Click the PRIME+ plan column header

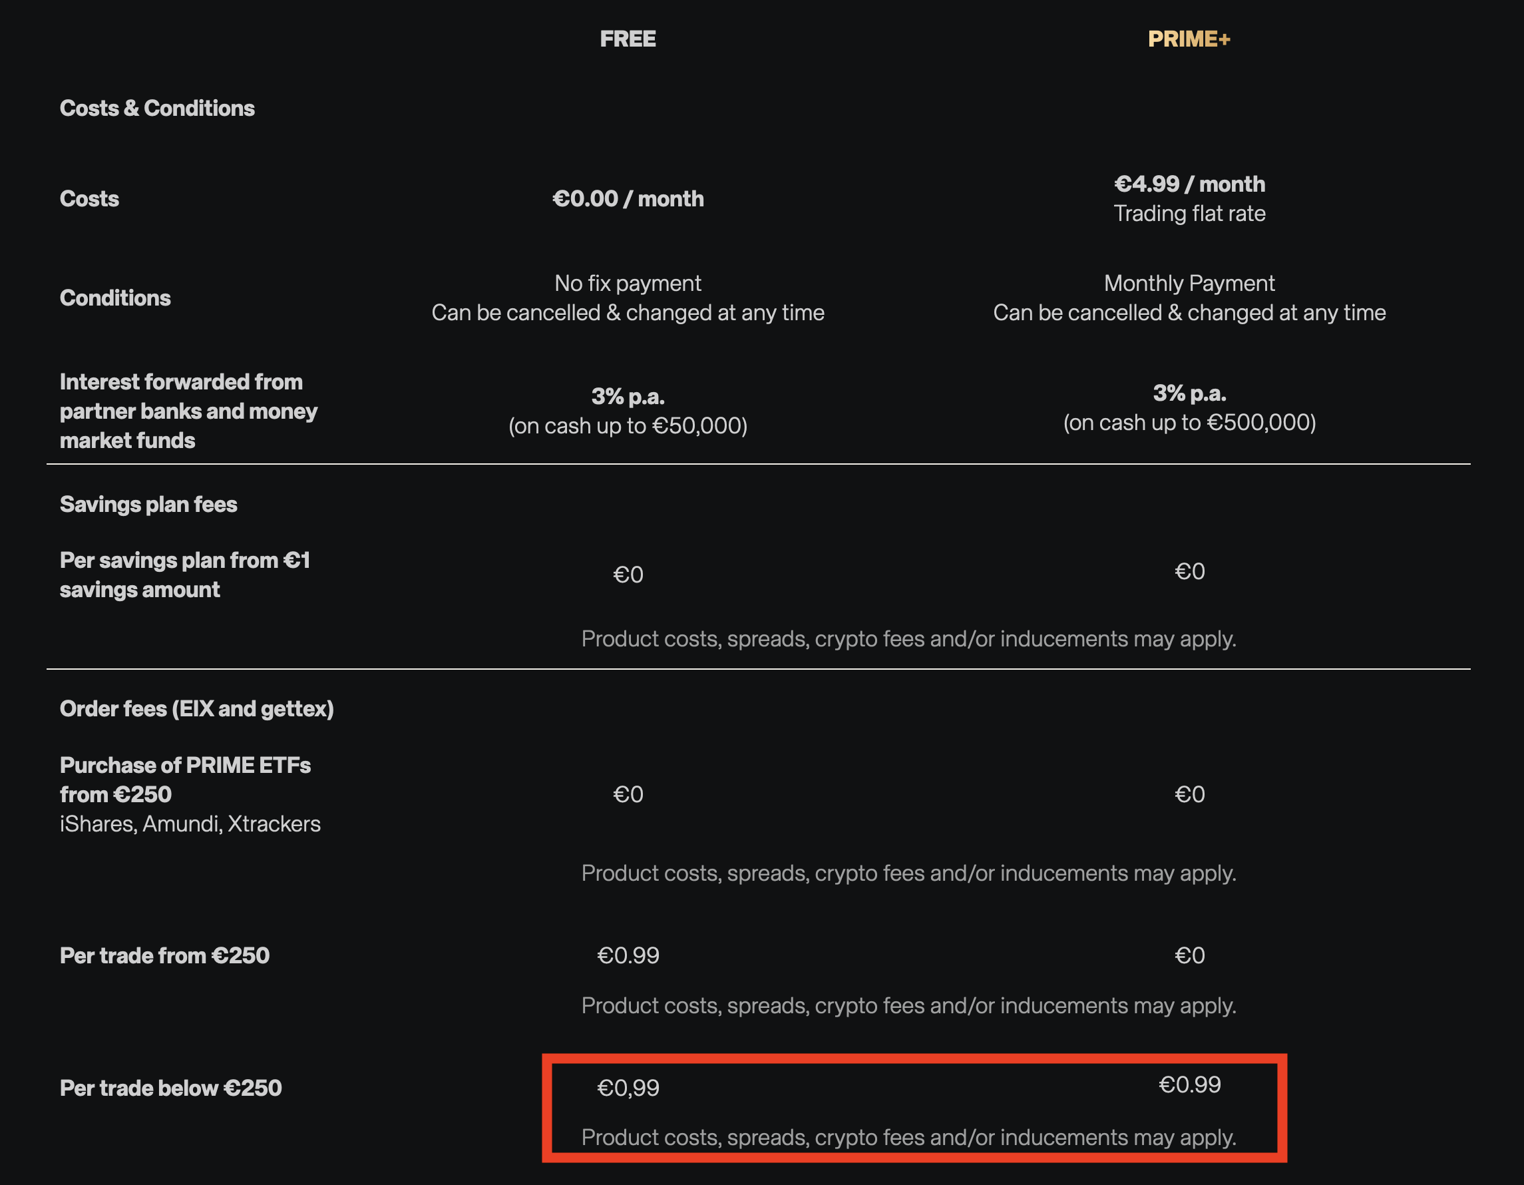[1189, 39]
